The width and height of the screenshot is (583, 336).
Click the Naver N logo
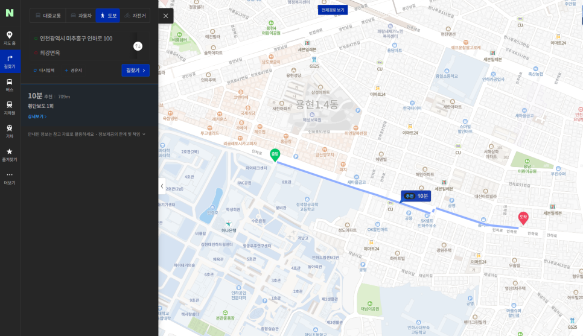point(10,13)
